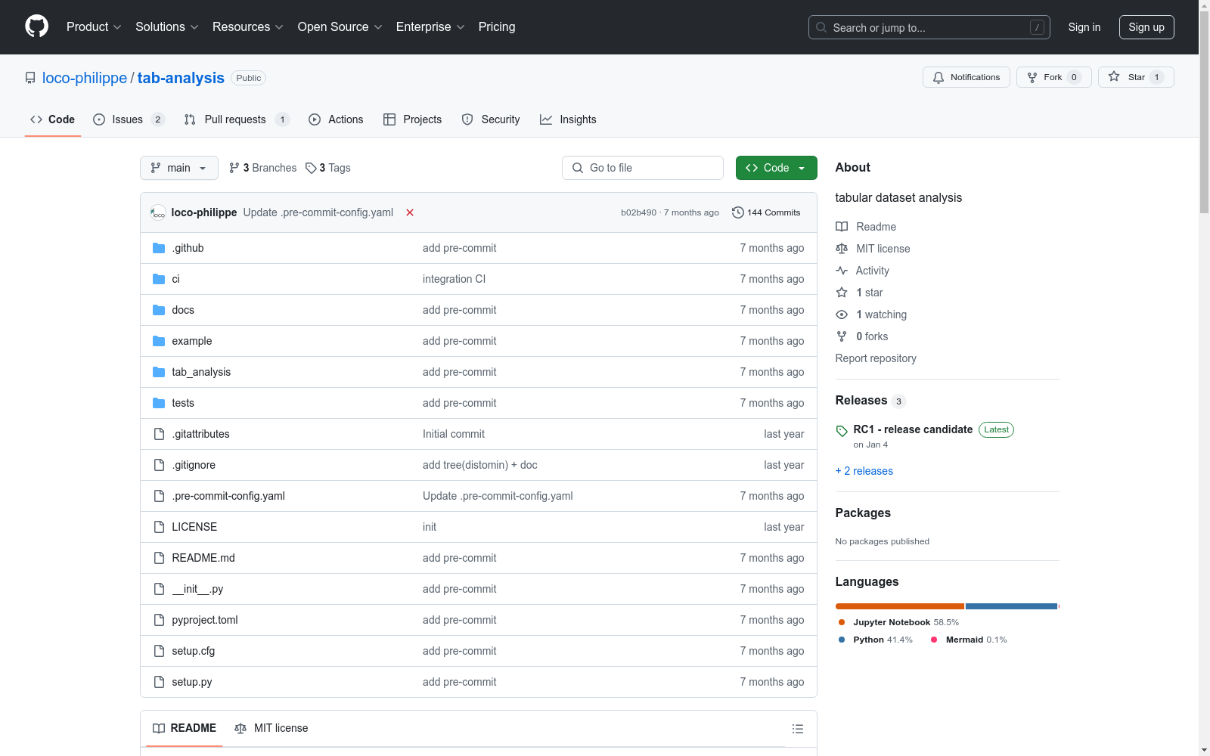Click the star icon in About
Viewport: 1210px width, 756px height.
coord(842,293)
